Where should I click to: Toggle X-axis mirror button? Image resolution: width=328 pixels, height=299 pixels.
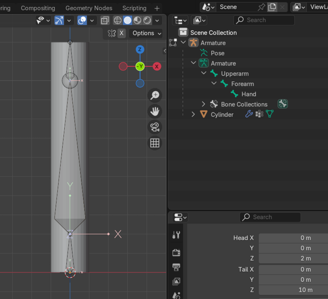pos(121,33)
